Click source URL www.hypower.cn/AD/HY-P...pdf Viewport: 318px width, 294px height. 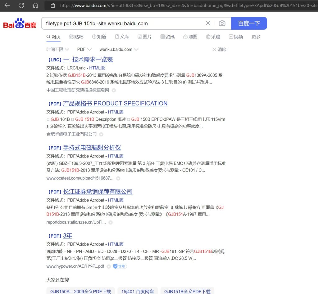pos(75,266)
